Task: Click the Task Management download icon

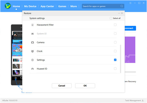Action: click(143, 100)
